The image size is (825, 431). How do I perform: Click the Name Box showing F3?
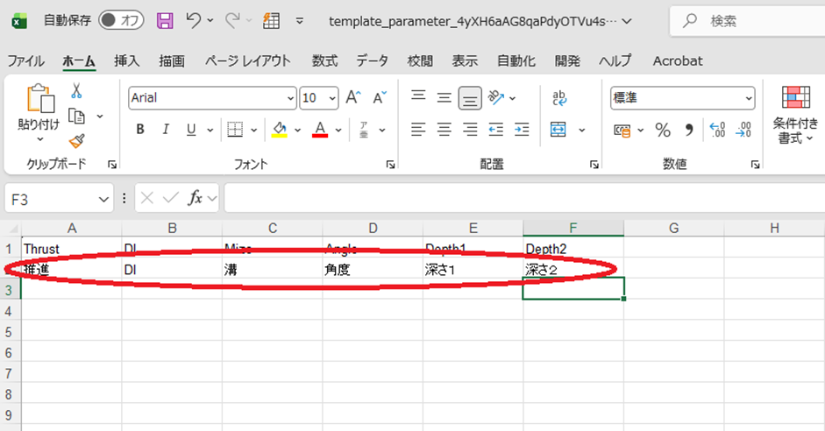(51, 199)
